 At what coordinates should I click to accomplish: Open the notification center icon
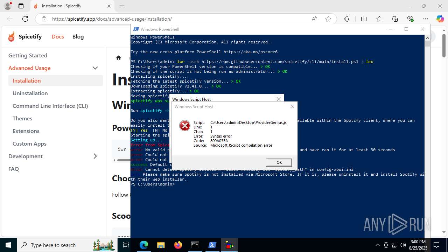pos(437,245)
